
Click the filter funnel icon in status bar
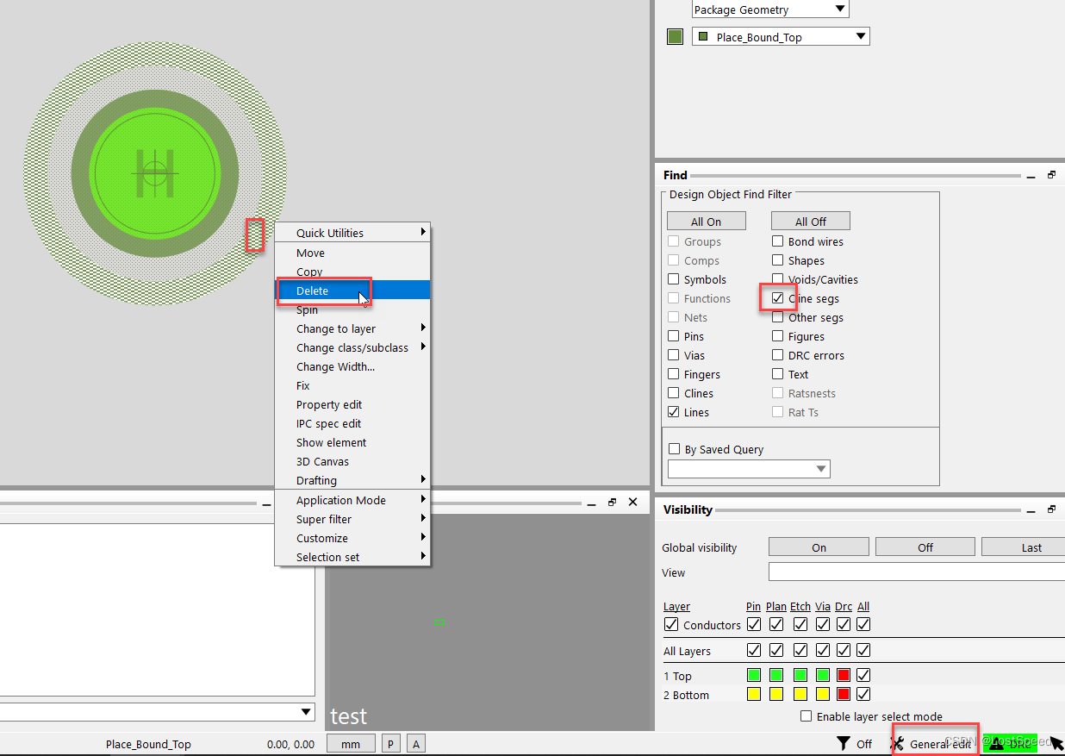844,744
